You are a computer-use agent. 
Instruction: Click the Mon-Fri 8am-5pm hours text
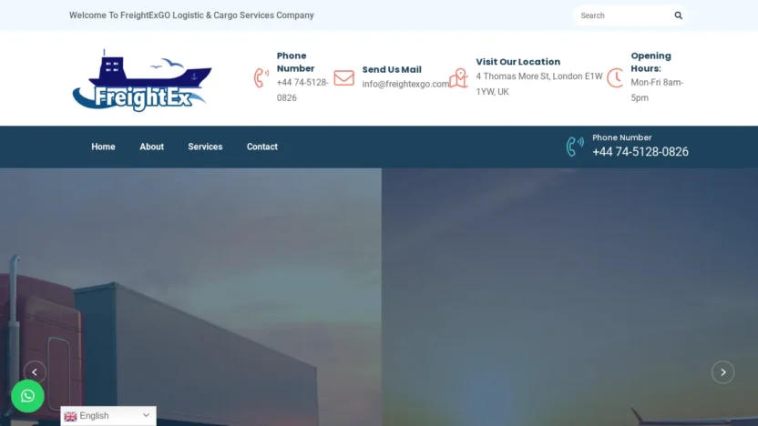pyautogui.click(x=657, y=90)
